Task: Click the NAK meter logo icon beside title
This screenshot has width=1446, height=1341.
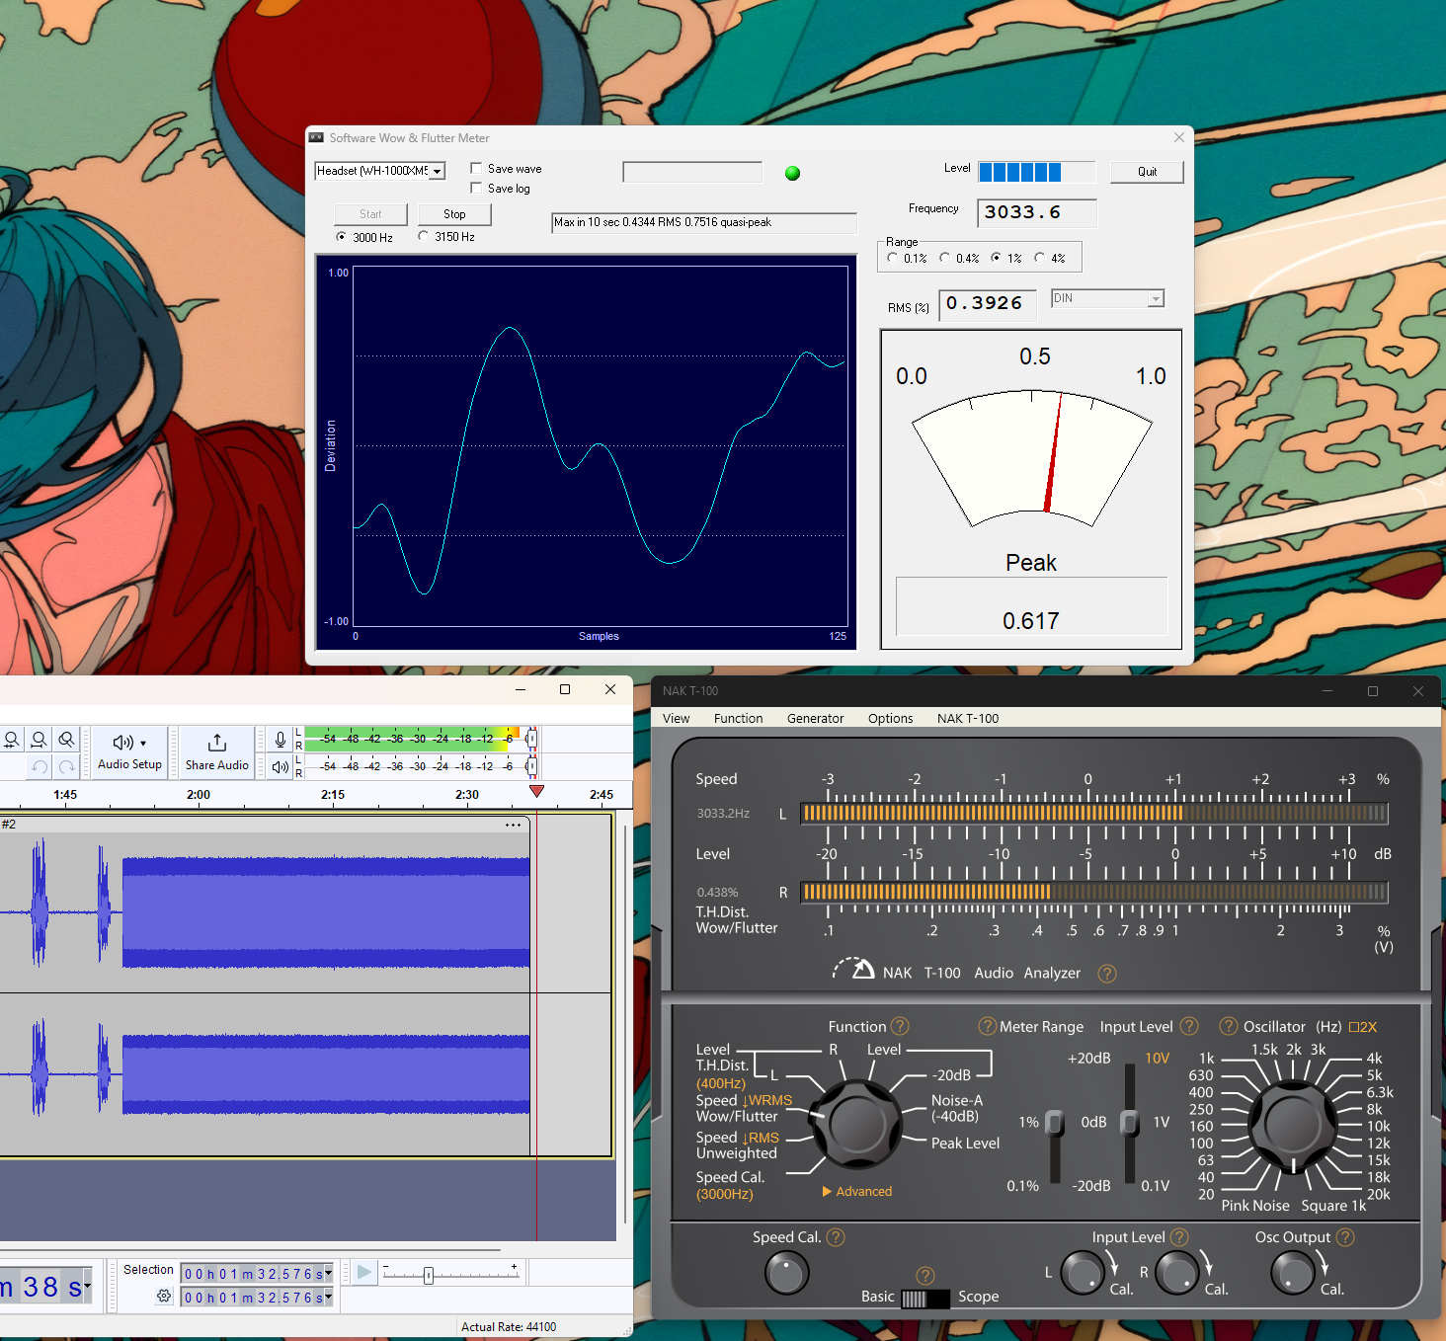Action: coord(853,968)
